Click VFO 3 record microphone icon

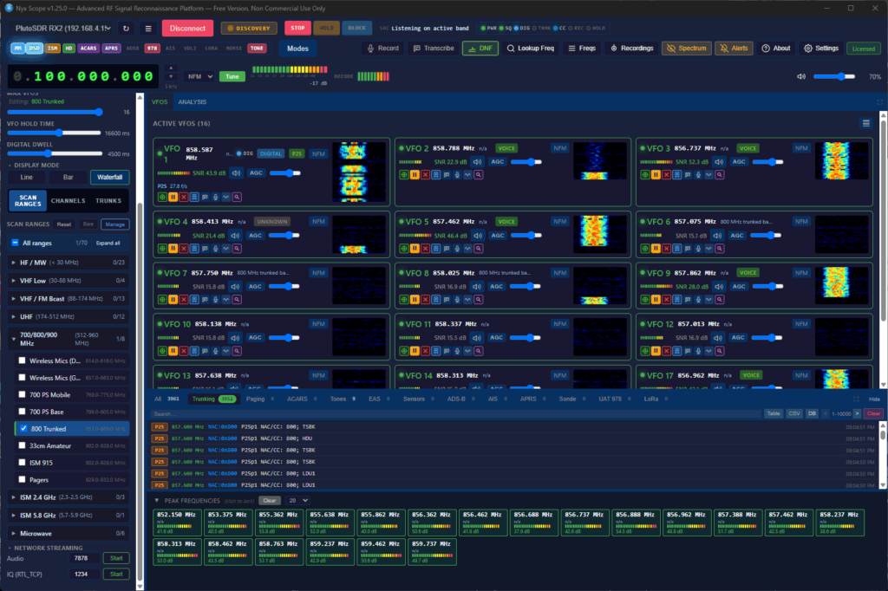point(698,175)
